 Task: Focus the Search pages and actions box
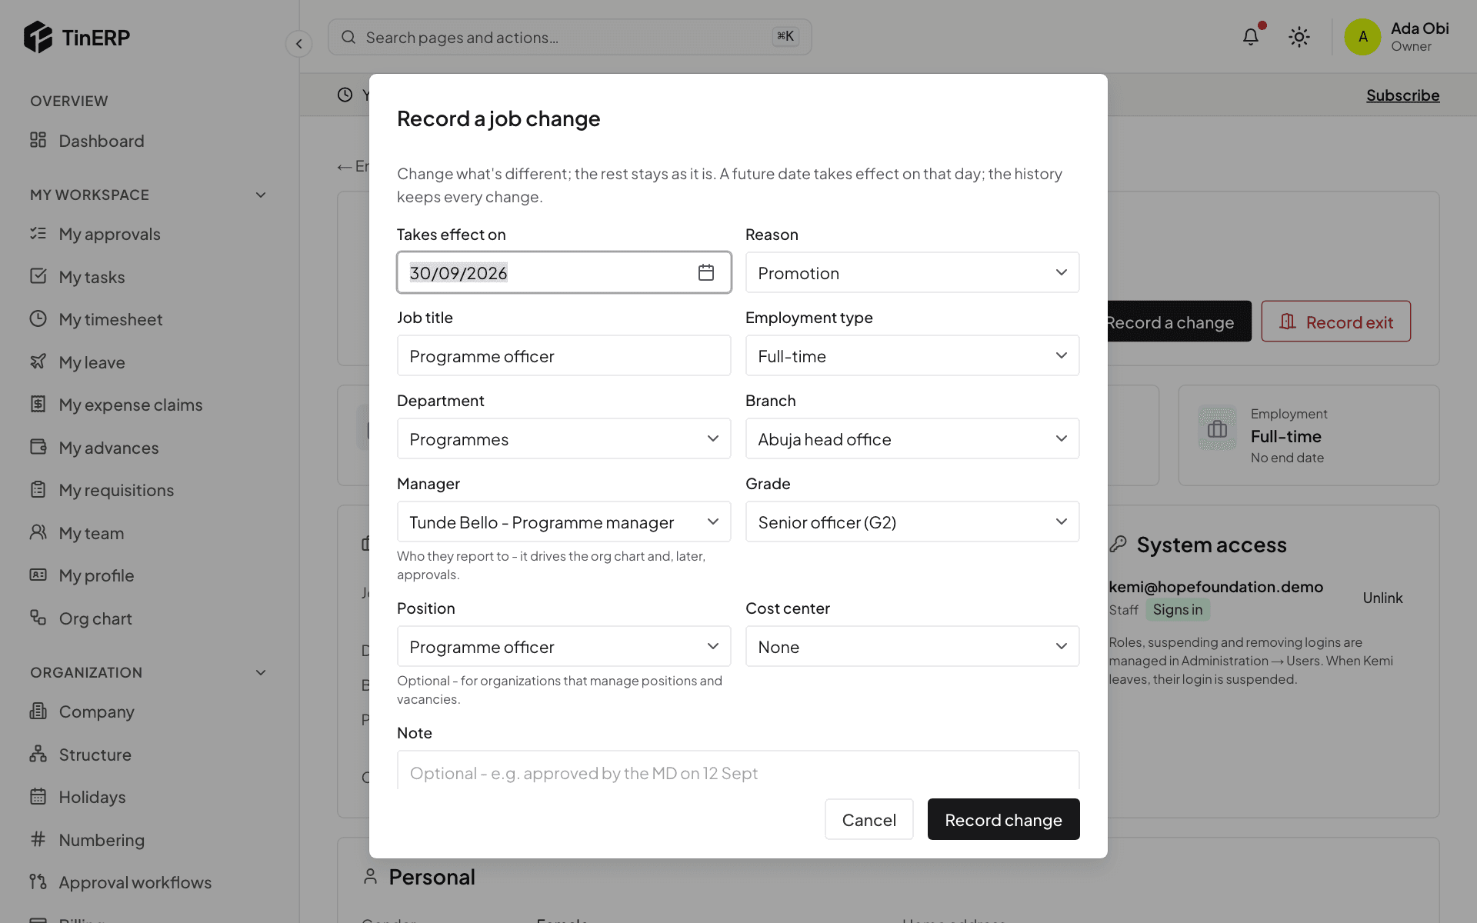[569, 37]
